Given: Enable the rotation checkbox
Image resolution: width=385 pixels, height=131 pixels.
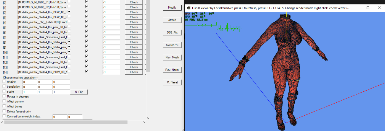Looking at the screenshot, I should click(x=4, y=81).
